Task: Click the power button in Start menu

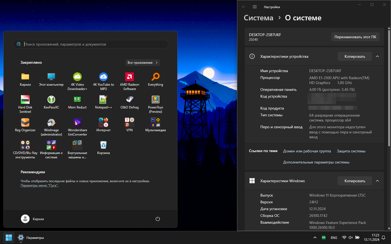Action: (158, 219)
